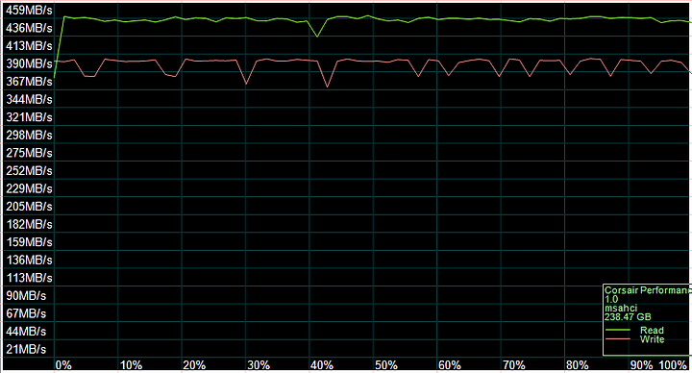
Task: Click the 238.47 GB capacity text
Action: click(x=628, y=317)
